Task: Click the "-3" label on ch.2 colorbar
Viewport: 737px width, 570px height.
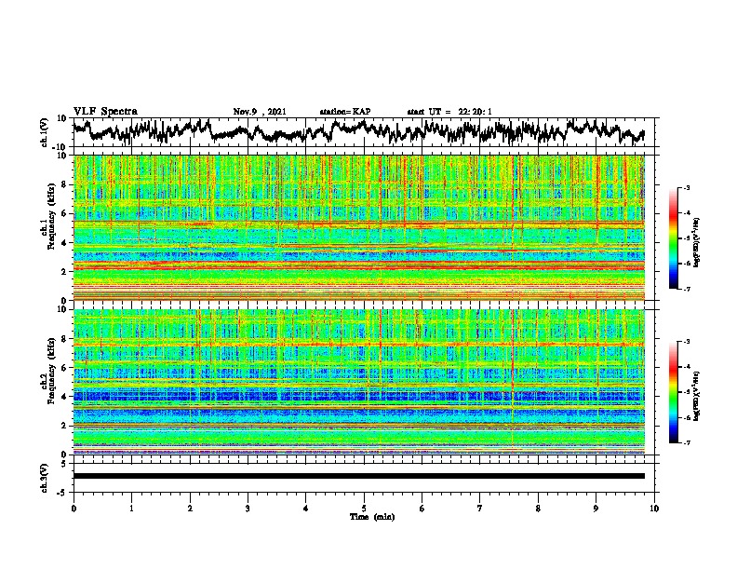Action: pos(686,342)
